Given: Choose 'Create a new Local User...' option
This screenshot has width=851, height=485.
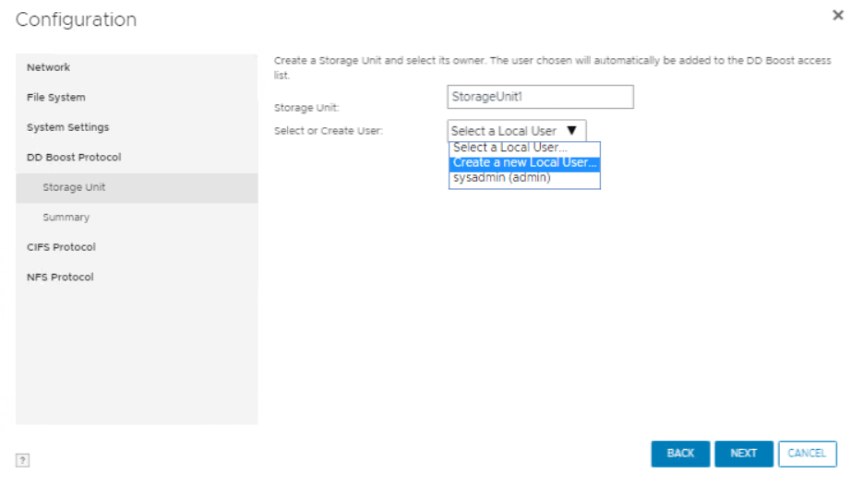Looking at the screenshot, I should point(524,163).
